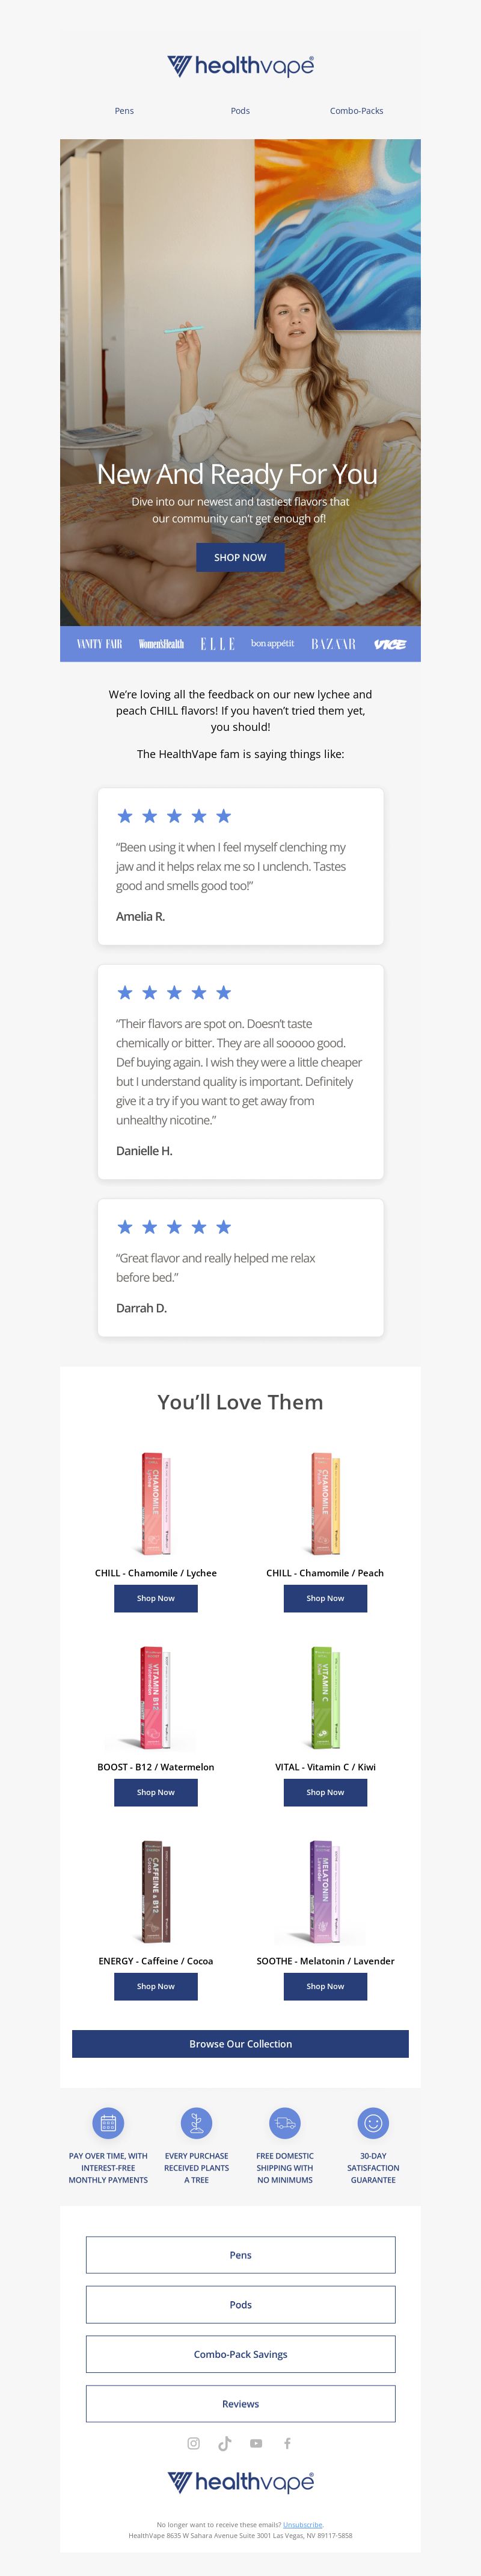Open Pods in the top navigation
The height and width of the screenshot is (2576, 481).
coord(240,111)
